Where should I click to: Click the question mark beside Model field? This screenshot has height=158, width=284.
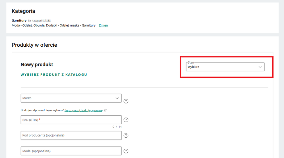tap(126, 151)
